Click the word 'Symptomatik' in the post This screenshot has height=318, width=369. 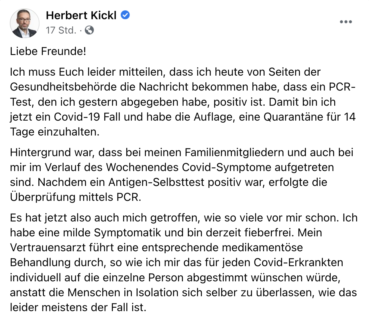point(128,232)
